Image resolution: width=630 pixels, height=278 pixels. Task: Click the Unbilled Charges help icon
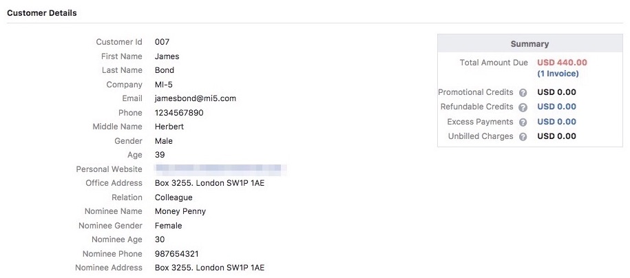click(x=523, y=137)
